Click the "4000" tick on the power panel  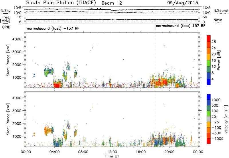tap(17, 39)
